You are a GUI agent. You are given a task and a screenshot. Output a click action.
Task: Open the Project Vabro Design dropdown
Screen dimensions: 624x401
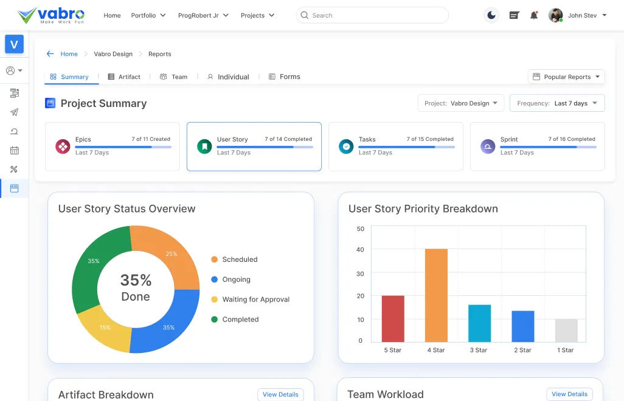[461, 103]
